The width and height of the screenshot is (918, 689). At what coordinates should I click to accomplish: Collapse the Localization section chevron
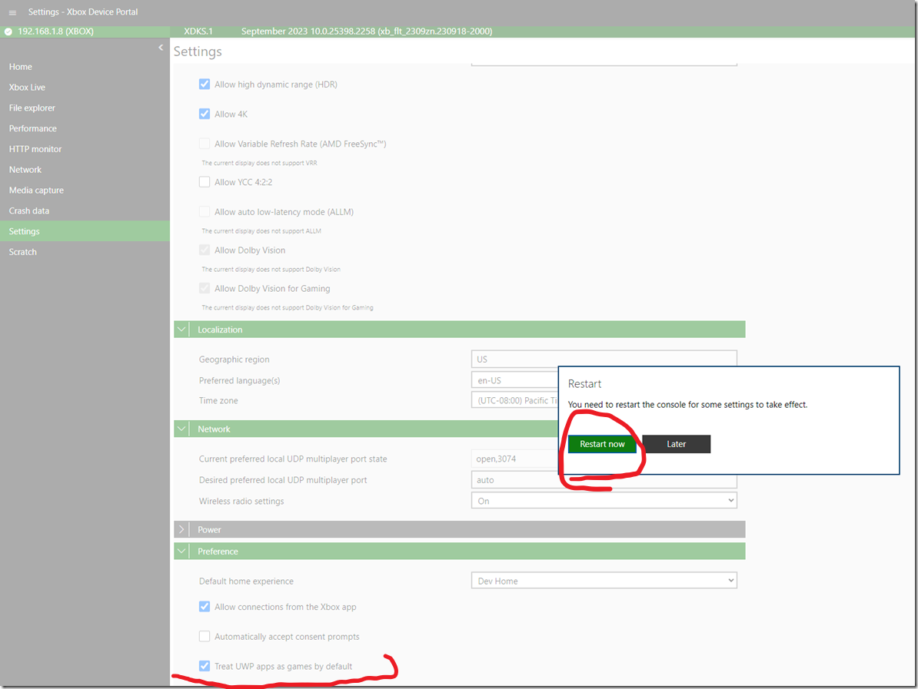pos(181,330)
